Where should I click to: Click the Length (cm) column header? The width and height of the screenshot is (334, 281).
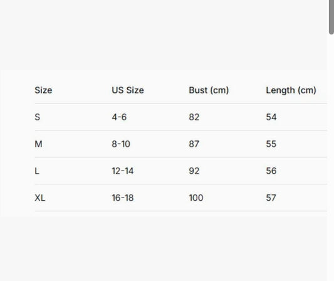291,90
